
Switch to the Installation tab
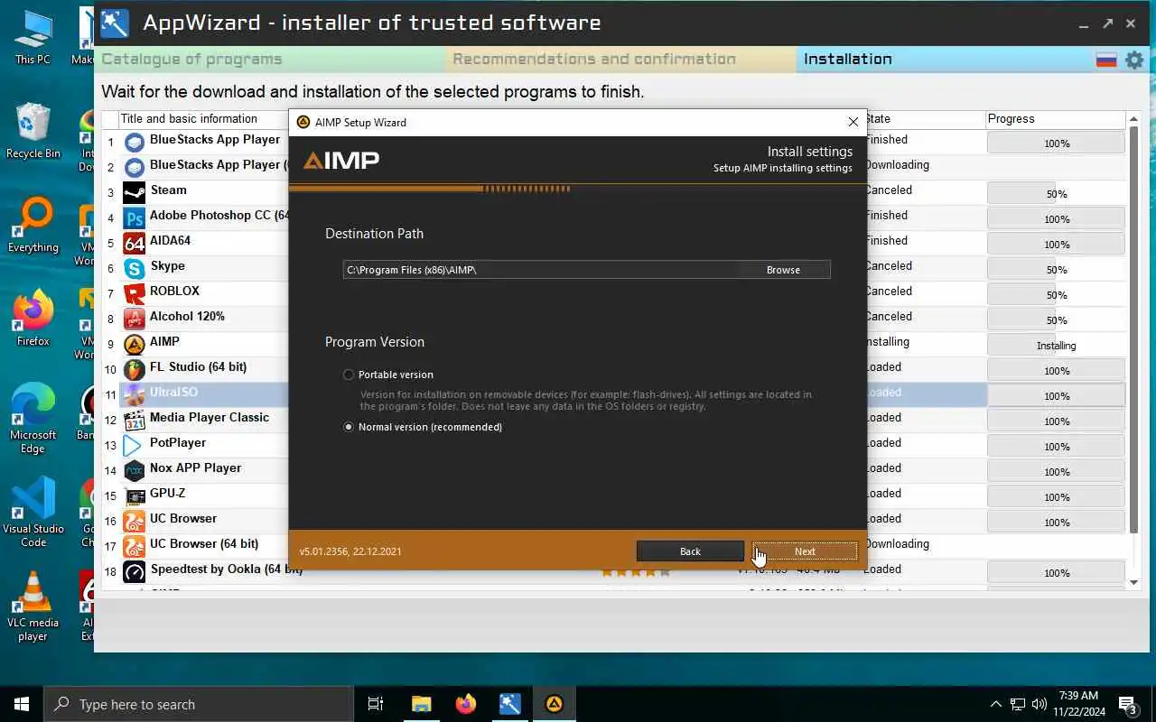pyautogui.click(x=944, y=59)
